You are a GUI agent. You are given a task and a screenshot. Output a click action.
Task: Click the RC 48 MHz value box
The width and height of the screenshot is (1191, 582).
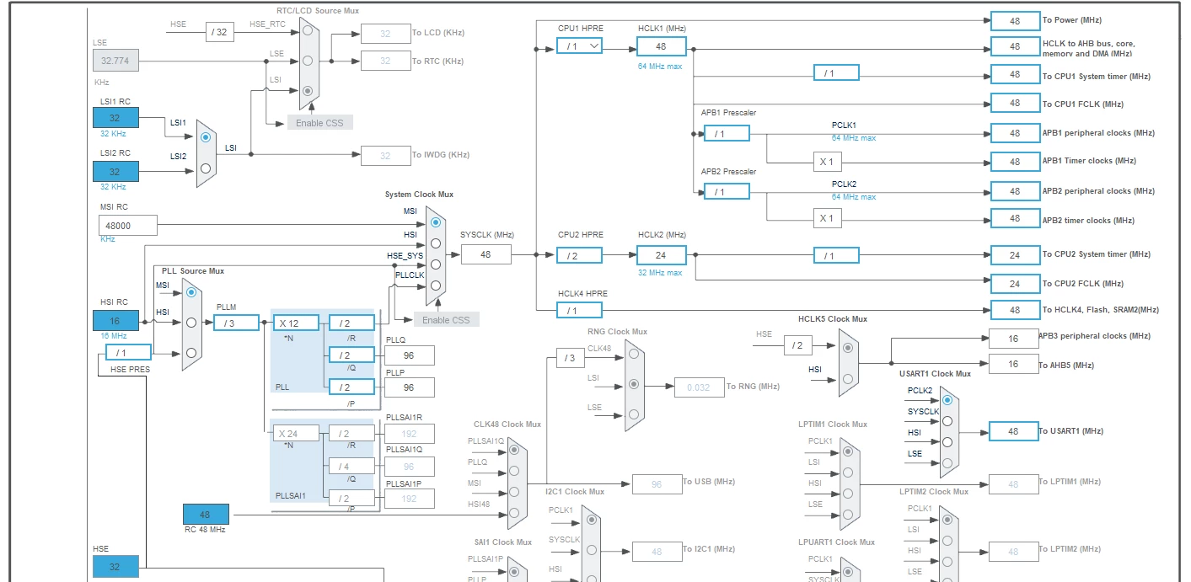pos(206,514)
